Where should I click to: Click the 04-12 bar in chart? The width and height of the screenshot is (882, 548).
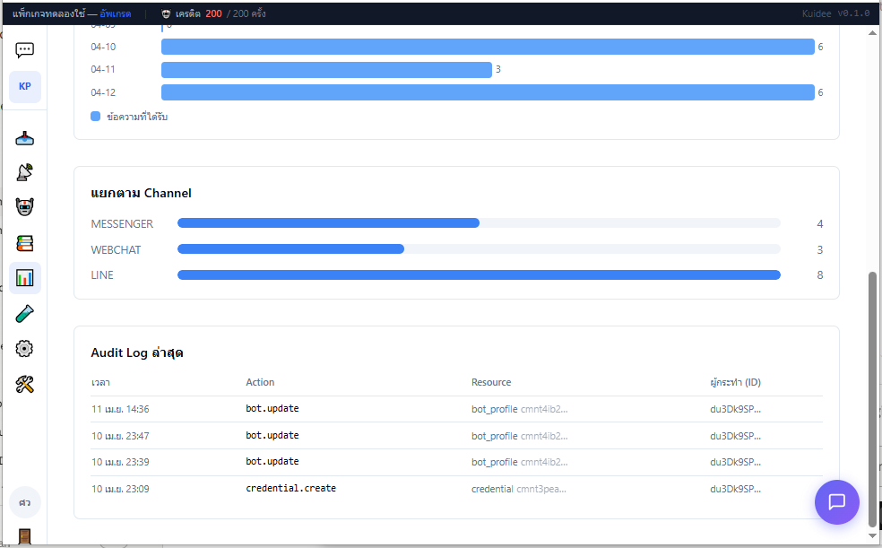[488, 92]
